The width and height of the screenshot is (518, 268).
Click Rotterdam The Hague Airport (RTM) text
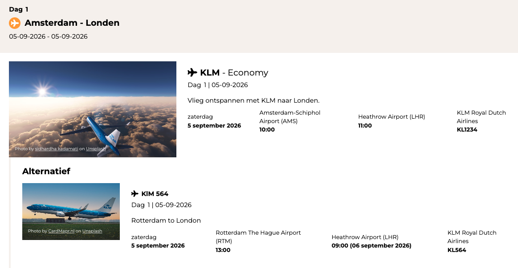(258, 237)
